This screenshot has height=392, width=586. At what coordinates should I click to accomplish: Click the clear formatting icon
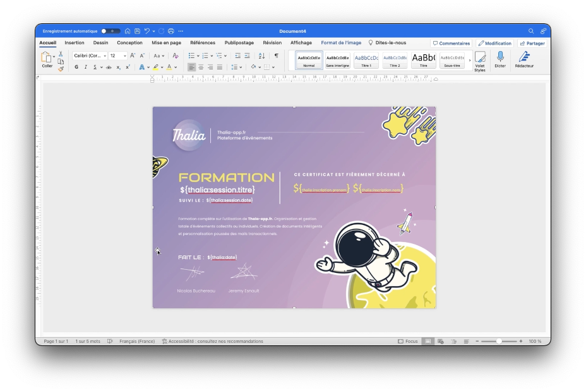coord(176,55)
